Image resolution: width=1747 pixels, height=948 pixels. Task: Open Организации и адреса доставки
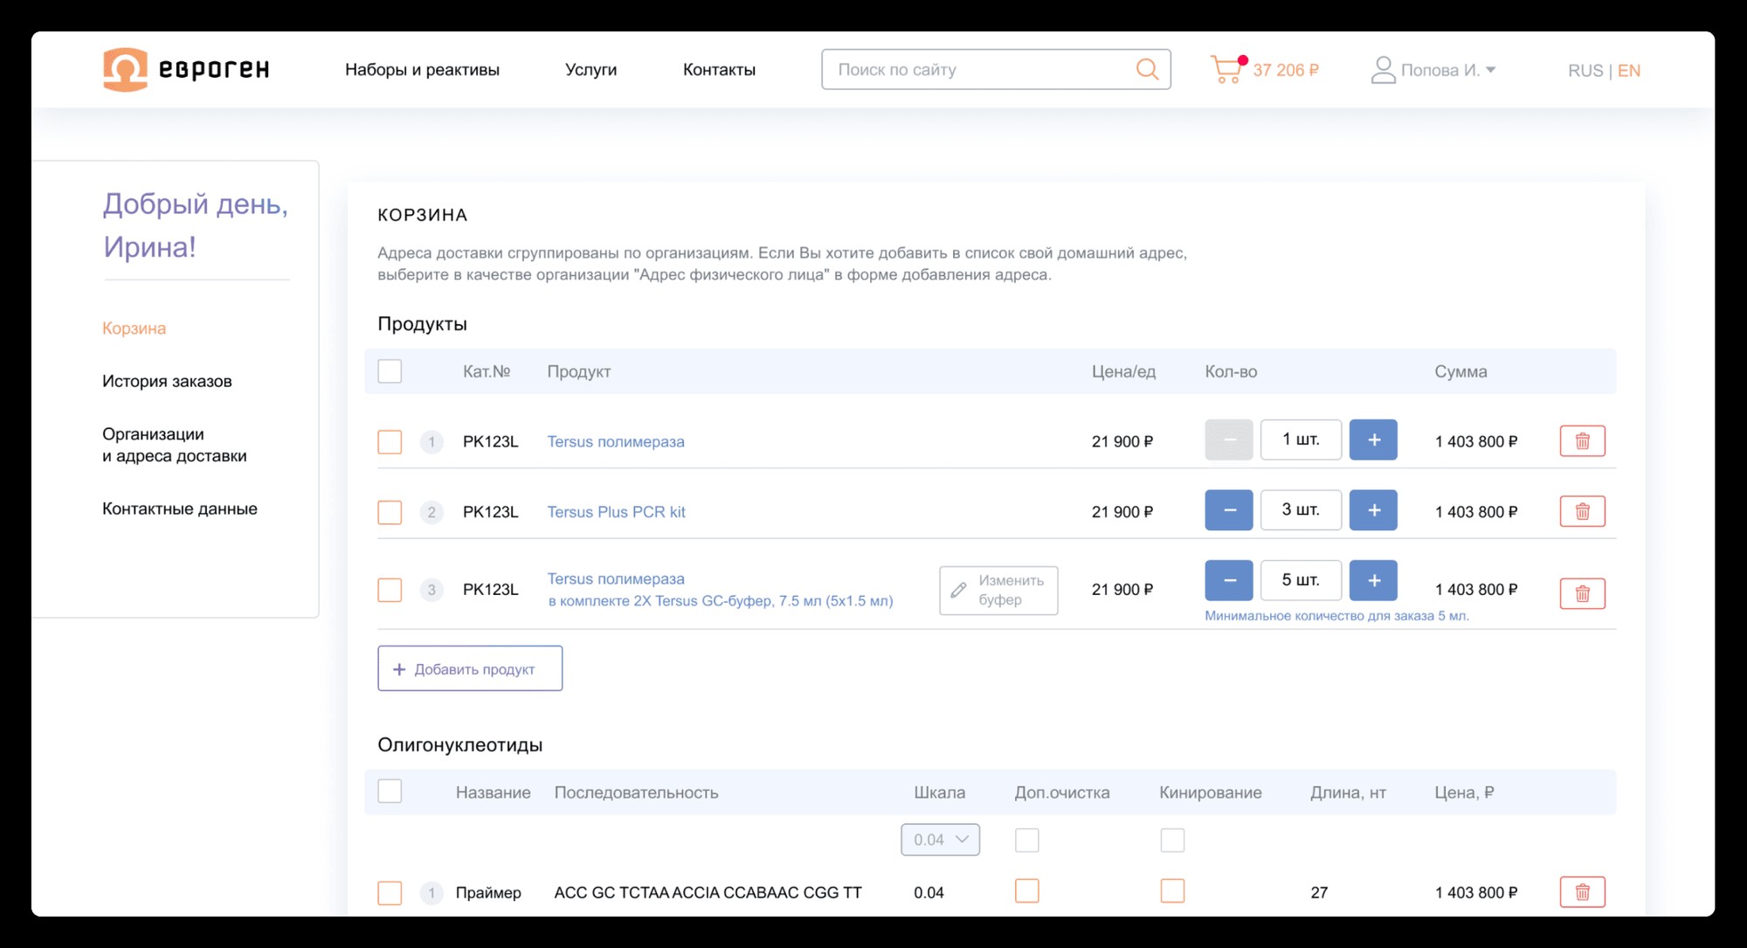[175, 445]
